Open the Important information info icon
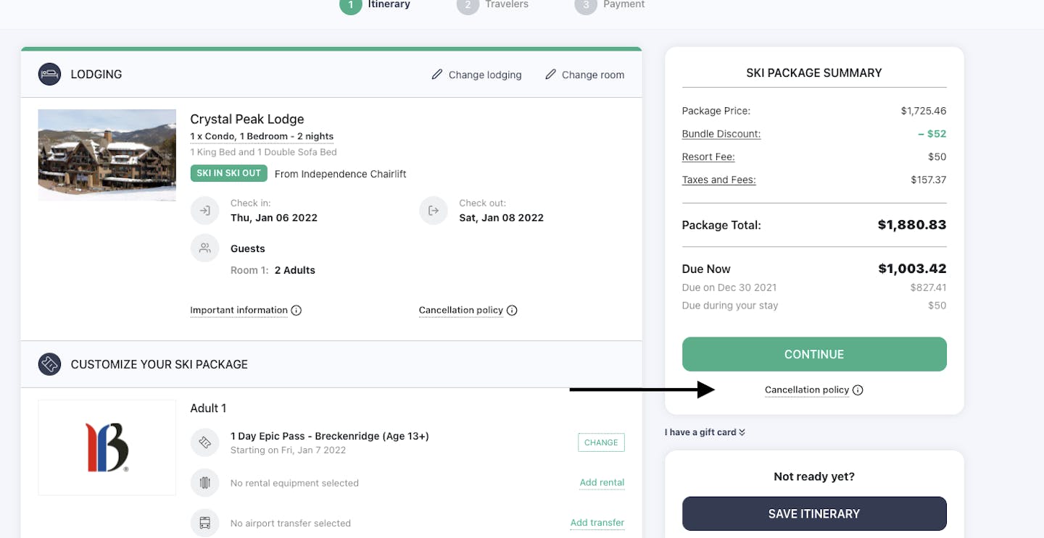This screenshot has height=538, width=1044. click(x=297, y=311)
